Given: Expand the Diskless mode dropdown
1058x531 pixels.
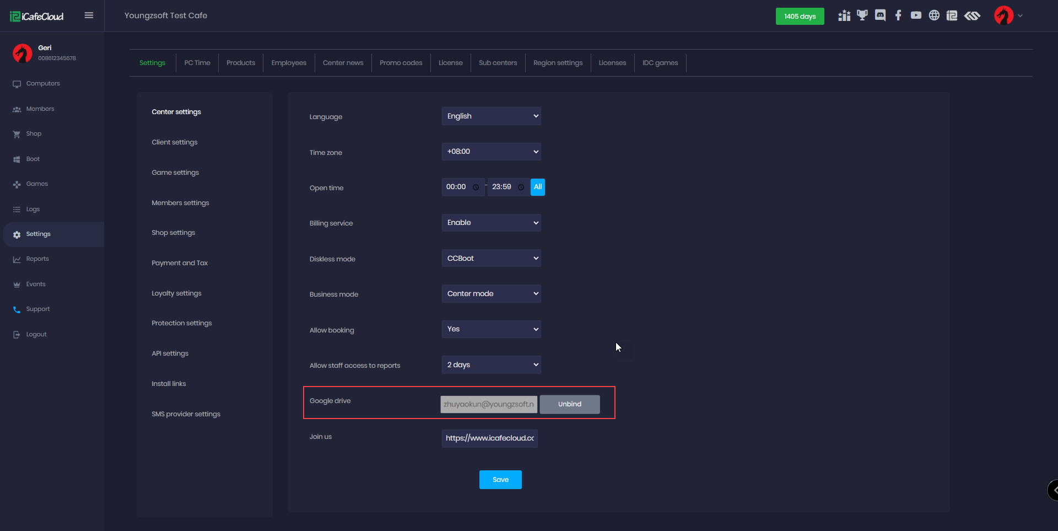Looking at the screenshot, I should [491, 258].
